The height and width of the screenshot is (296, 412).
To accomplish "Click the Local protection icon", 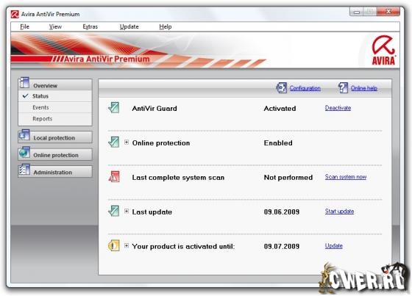I will (x=24, y=135).
